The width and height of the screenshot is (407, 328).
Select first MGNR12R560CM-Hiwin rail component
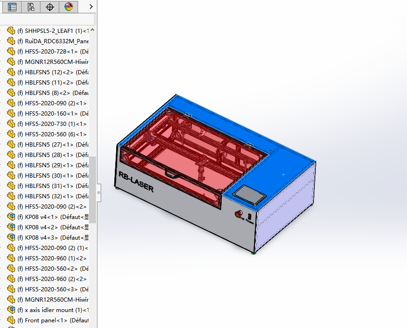53,62
